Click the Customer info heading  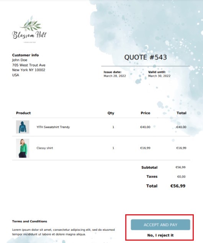coord(25,55)
